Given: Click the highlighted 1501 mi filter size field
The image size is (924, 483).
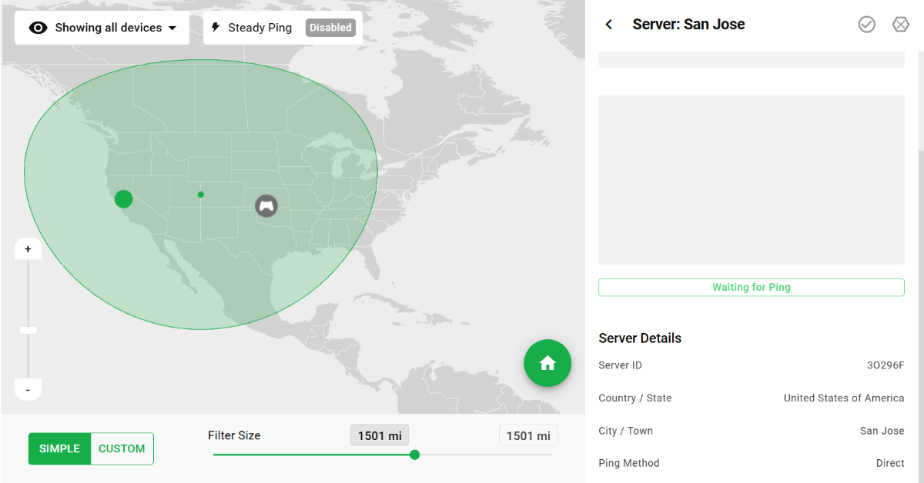Looking at the screenshot, I should tap(380, 436).
